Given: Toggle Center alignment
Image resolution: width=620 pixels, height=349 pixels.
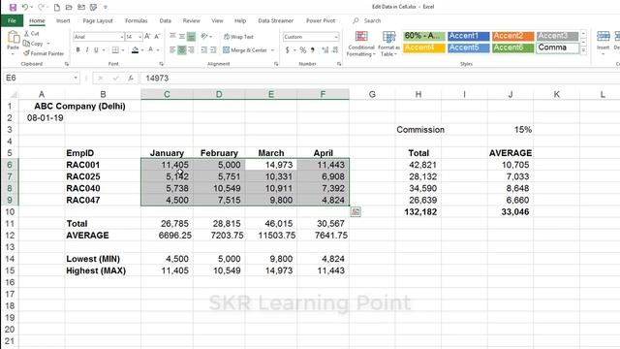Looking at the screenshot, I should coord(182,49).
